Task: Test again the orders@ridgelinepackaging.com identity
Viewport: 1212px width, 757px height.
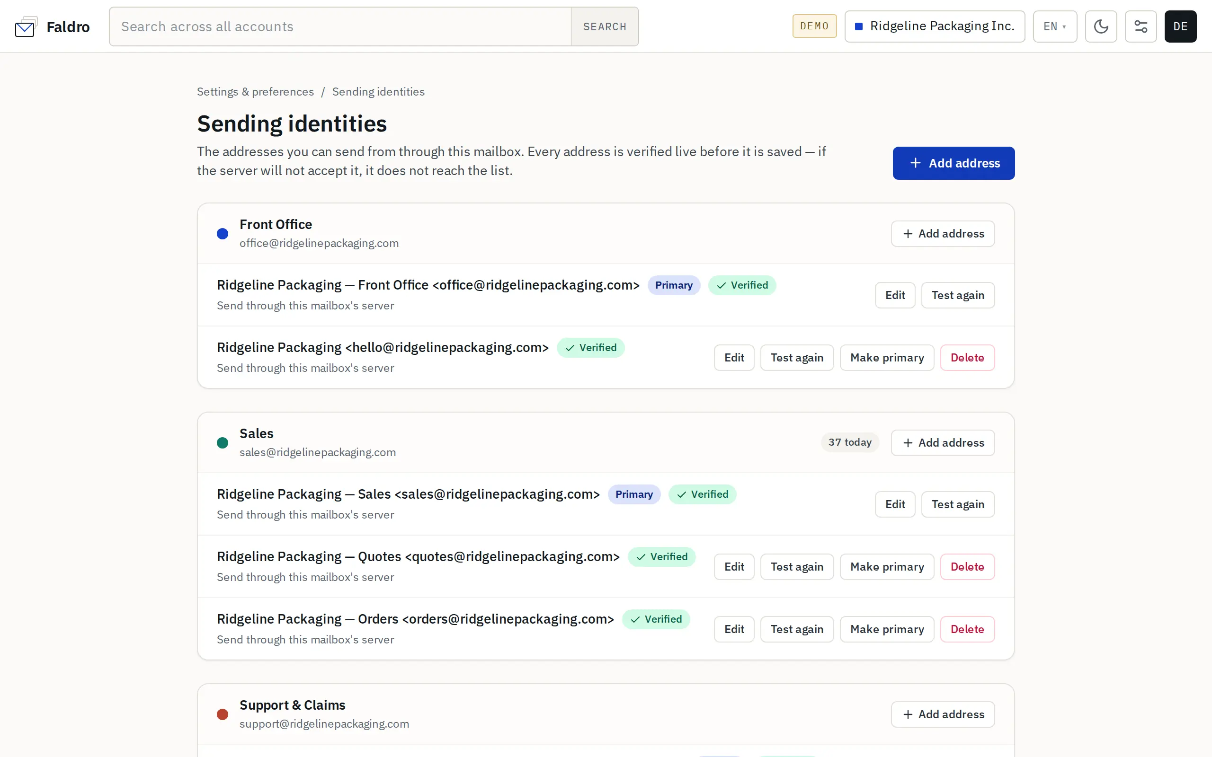Action: click(x=797, y=629)
